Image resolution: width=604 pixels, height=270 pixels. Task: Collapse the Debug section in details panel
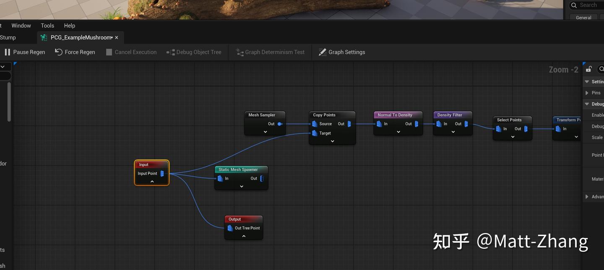click(587, 104)
